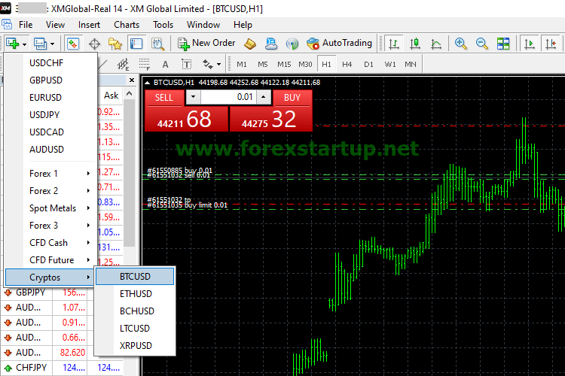This screenshot has height=376, width=565.
Task: Toggle the Auto Scroll chart icon
Action: coord(530,44)
